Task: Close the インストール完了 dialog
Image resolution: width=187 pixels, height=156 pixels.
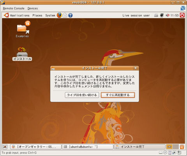Action: (x=136, y=68)
